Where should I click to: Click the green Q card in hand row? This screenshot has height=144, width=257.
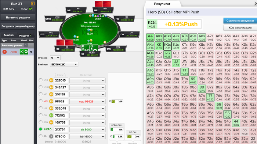pos(26,52)
